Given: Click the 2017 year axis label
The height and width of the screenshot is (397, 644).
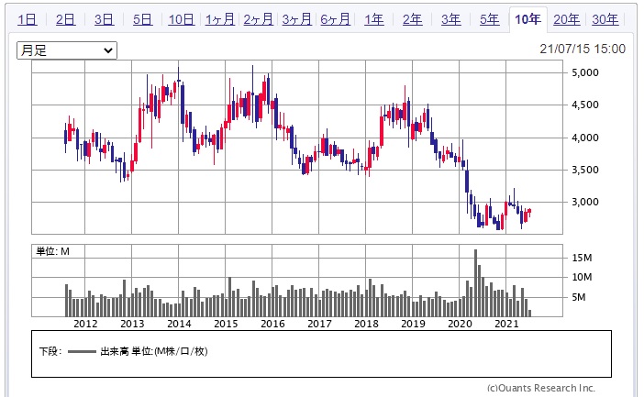Looking at the screenshot, I should [x=319, y=324].
